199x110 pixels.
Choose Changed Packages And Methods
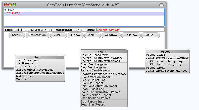(x=104, y=74)
